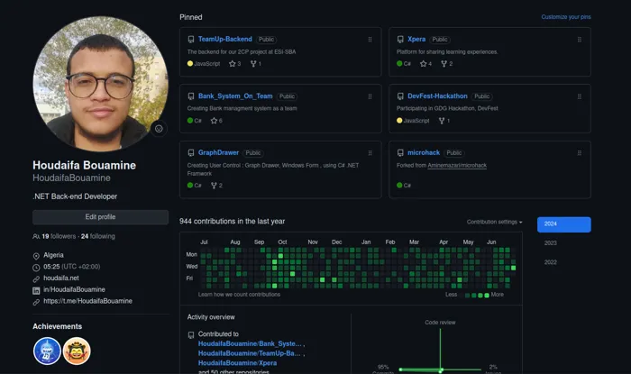Open contributed repo HoudaifaBouamine/Xpera
Screen dimensions: 631x374
click(237, 363)
